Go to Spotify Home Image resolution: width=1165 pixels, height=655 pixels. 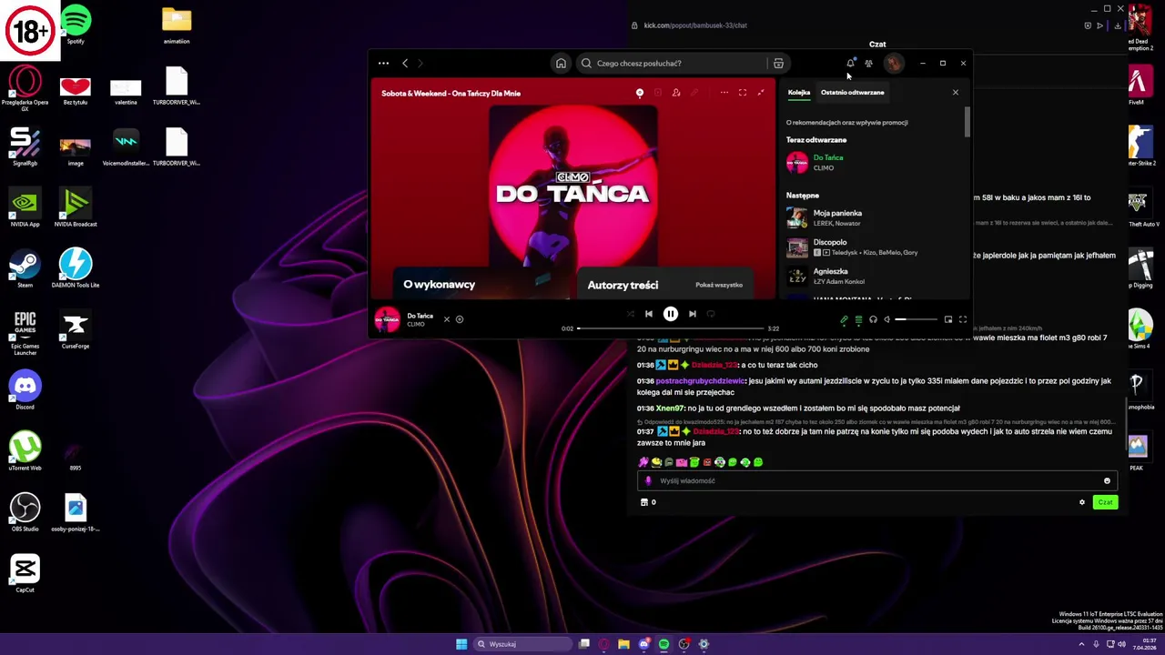point(561,64)
